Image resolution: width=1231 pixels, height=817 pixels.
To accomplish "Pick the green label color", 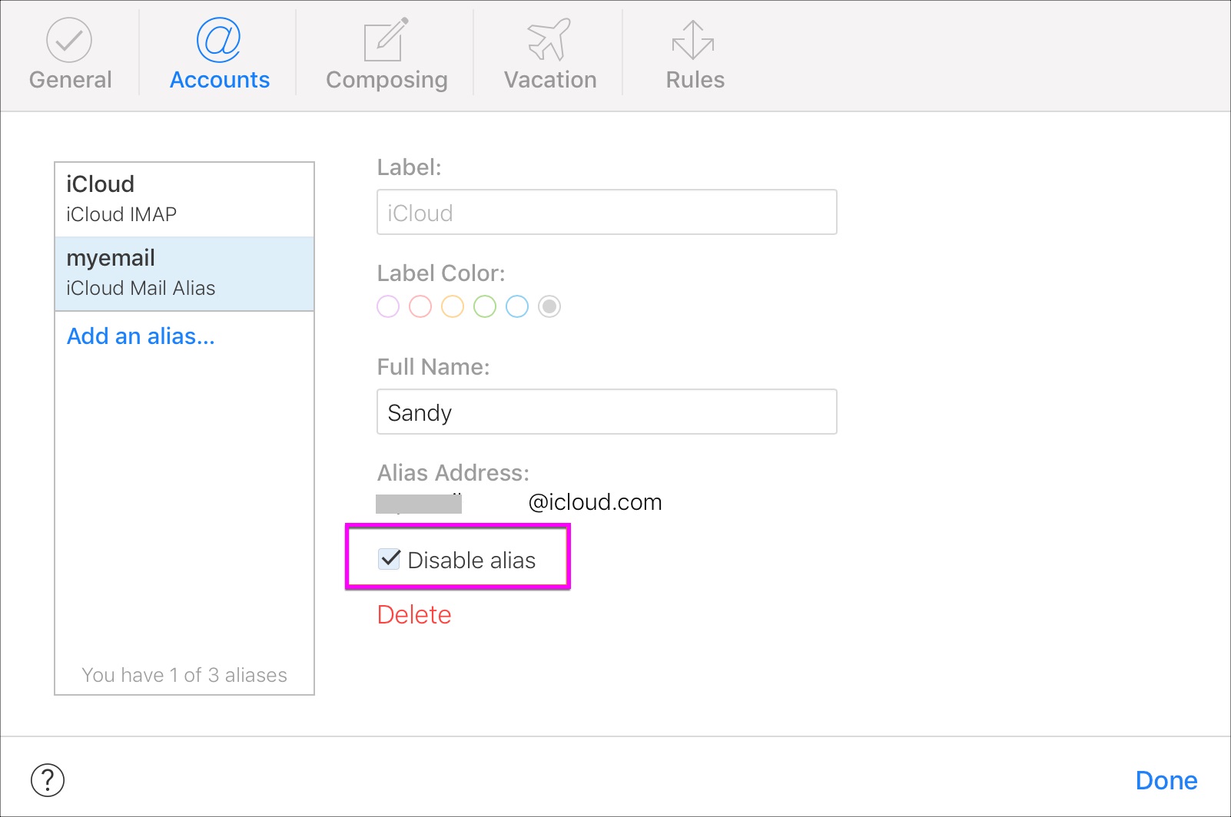I will click(485, 306).
